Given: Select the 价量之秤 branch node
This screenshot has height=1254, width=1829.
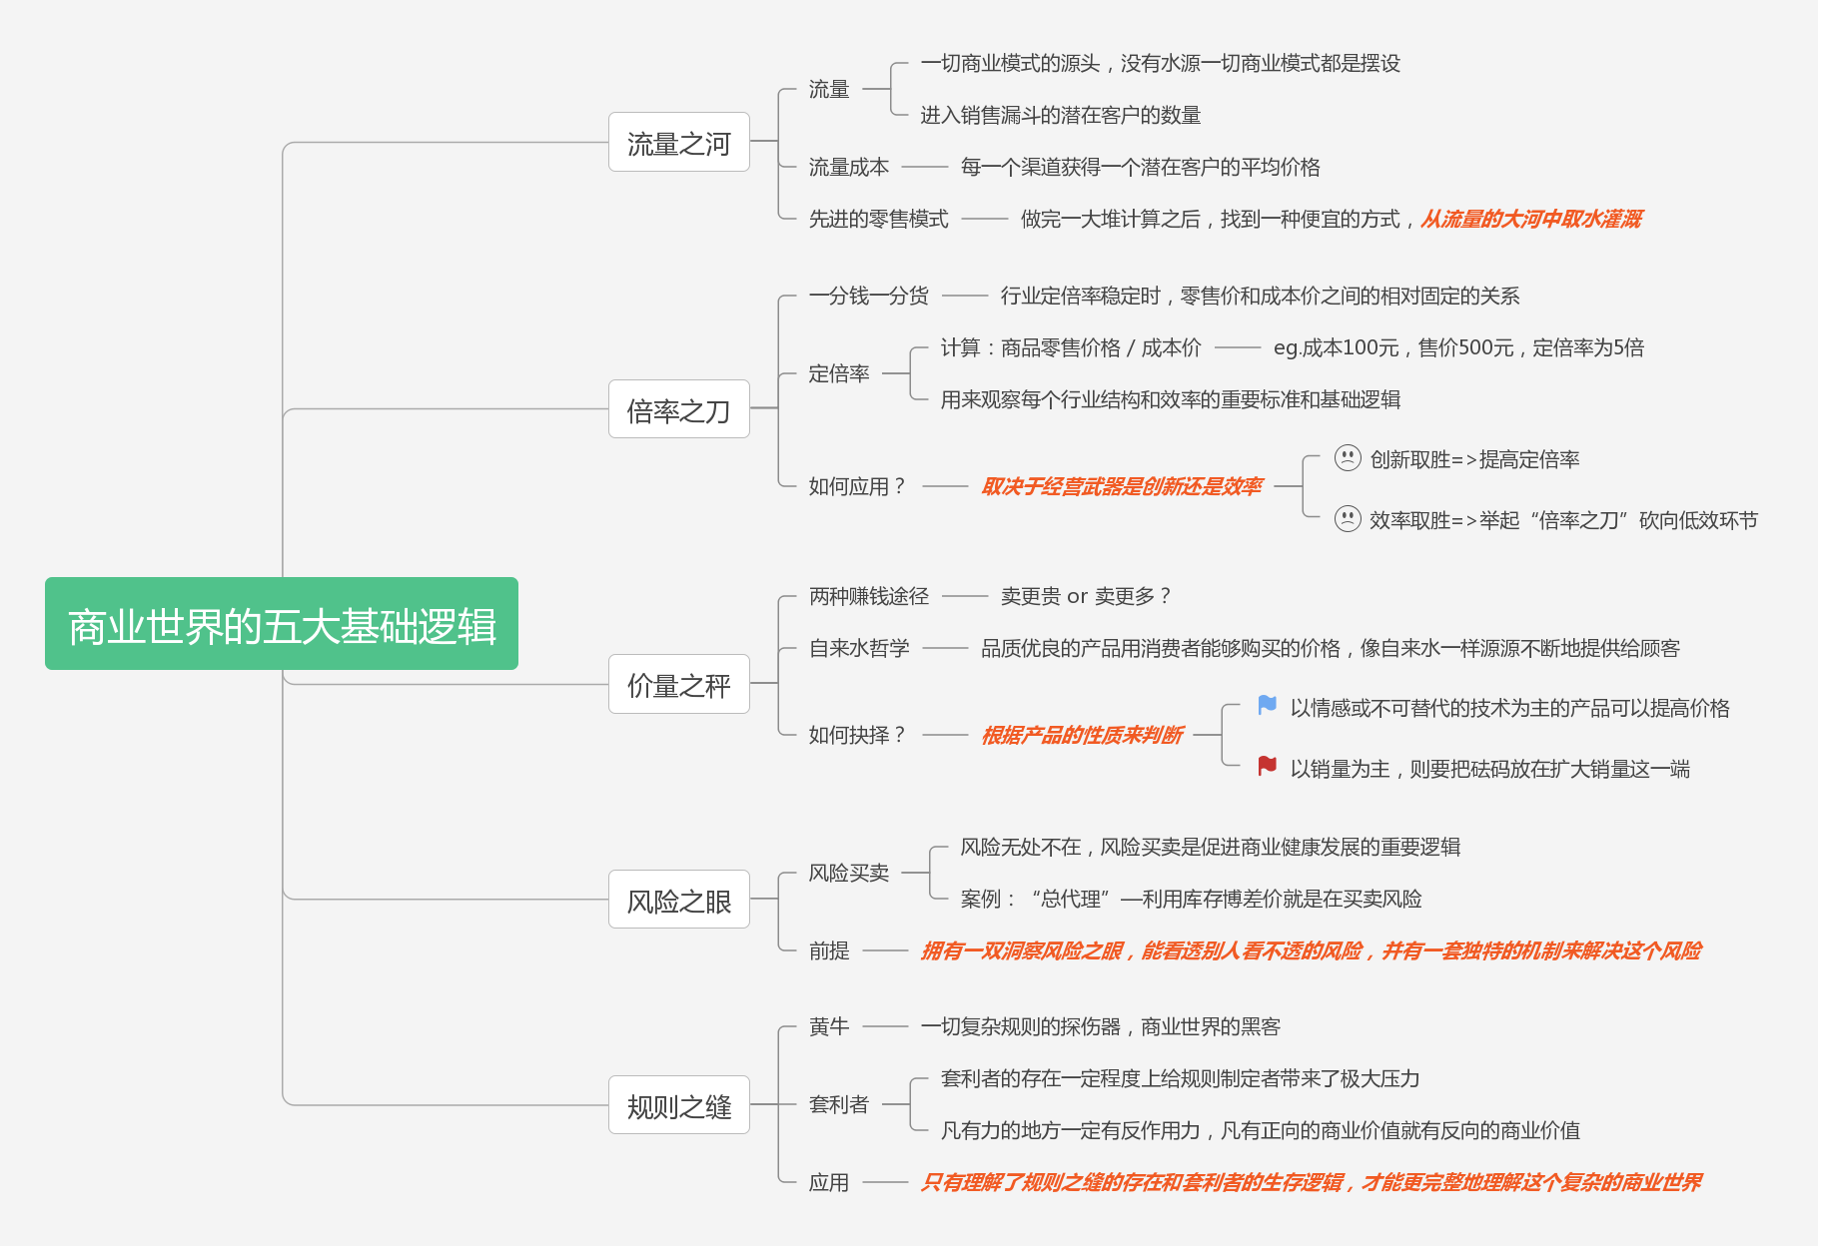Looking at the screenshot, I should [x=679, y=684].
